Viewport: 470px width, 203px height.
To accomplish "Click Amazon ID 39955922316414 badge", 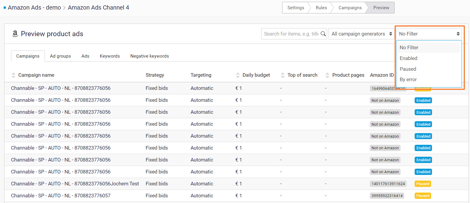I will [387, 196].
